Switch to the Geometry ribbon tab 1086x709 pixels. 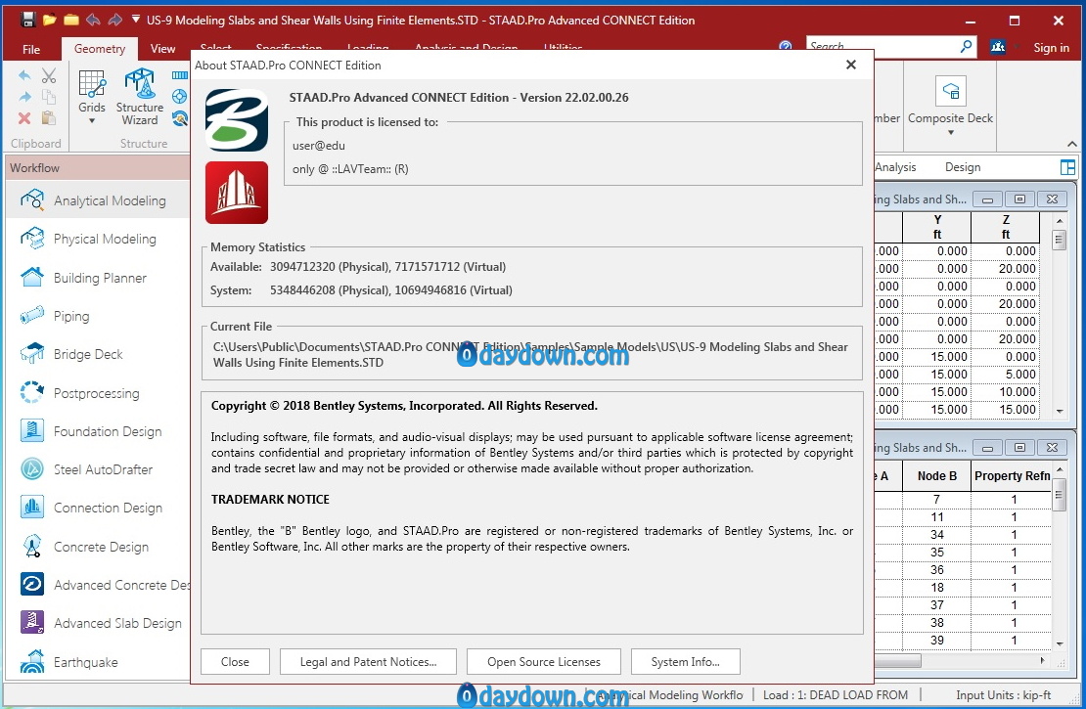pos(100,49)
